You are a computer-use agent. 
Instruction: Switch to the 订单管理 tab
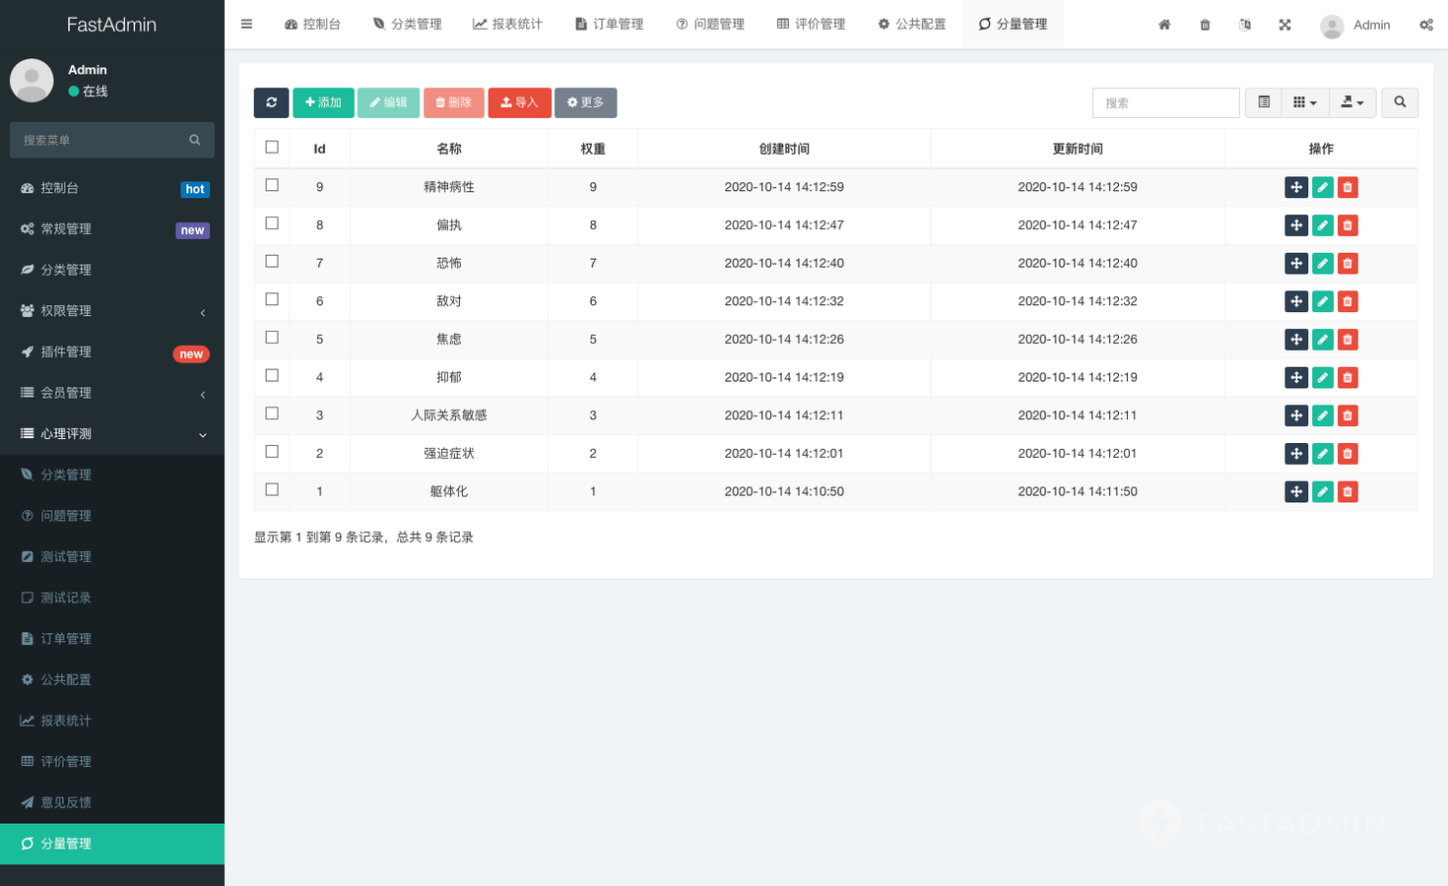click(609, 25)
